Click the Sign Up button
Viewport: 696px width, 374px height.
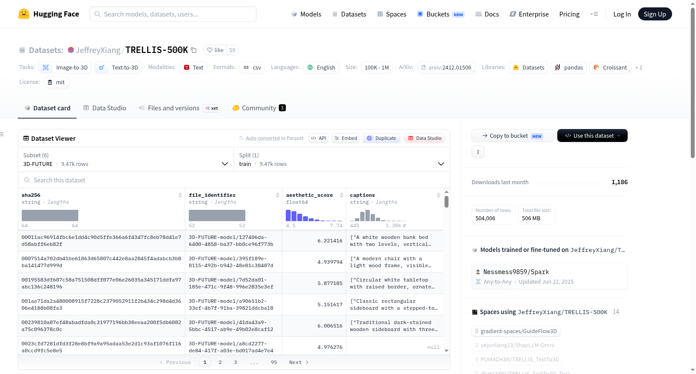coord(655,14)
